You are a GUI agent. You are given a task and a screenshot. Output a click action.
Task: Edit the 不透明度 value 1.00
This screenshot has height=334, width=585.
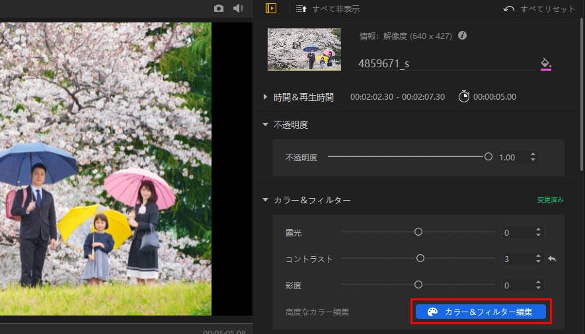(x=513, y=158)
